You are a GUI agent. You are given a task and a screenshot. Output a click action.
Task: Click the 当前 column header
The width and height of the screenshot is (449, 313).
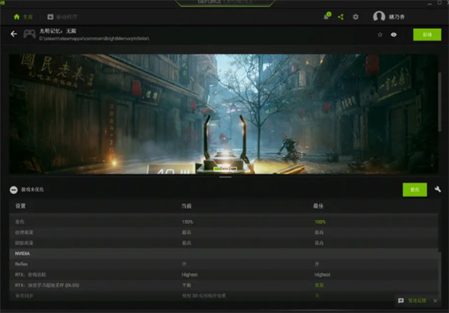(x=186, y=206)
